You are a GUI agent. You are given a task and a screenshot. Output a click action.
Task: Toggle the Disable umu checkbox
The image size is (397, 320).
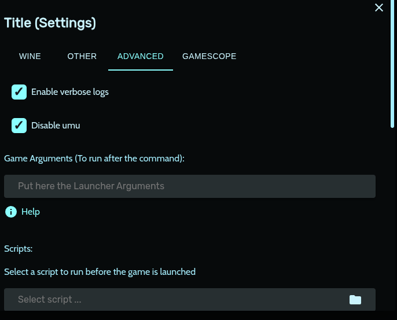point(19,126)
